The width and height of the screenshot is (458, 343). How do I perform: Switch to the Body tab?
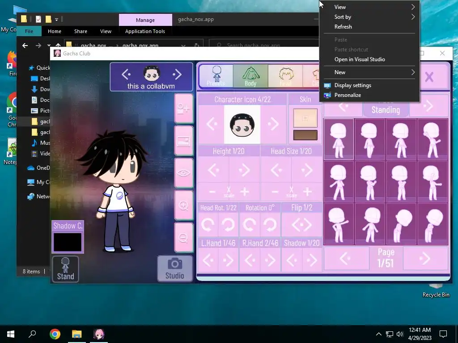tap(250, 76)
